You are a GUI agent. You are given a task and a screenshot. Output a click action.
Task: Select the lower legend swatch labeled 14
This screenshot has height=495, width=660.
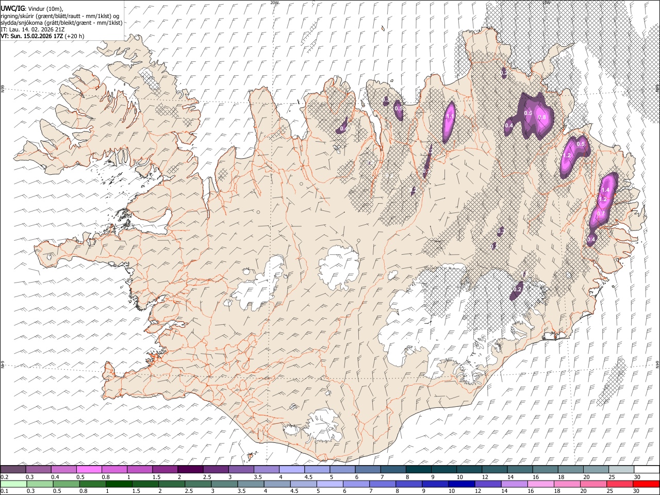tap(514, 484)
